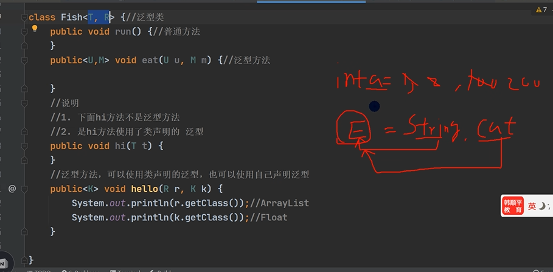Click the //普通方法 comment

pyautogui.click(x=176, y=32)
